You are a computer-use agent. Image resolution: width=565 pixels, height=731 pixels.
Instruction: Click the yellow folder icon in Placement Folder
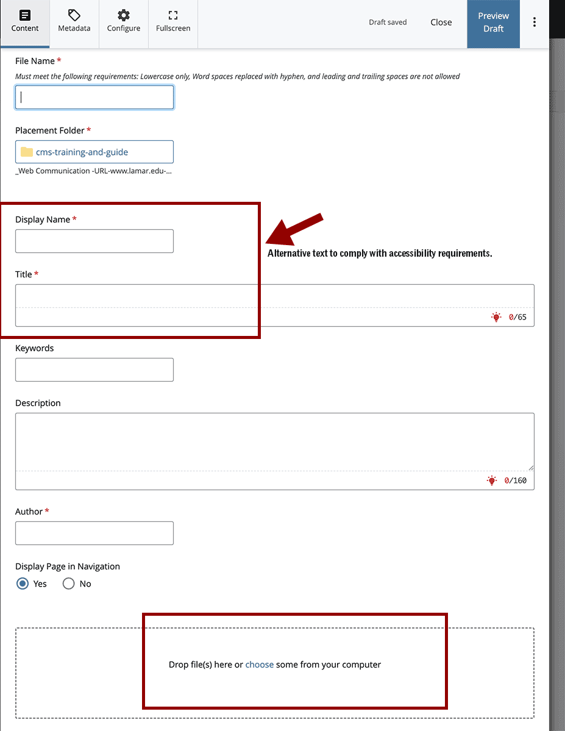(27, 152)
